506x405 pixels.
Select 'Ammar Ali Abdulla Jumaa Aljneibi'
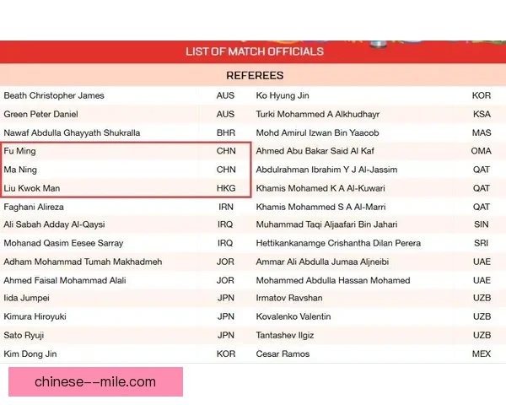pyautogui.click(x=322, y=262)
